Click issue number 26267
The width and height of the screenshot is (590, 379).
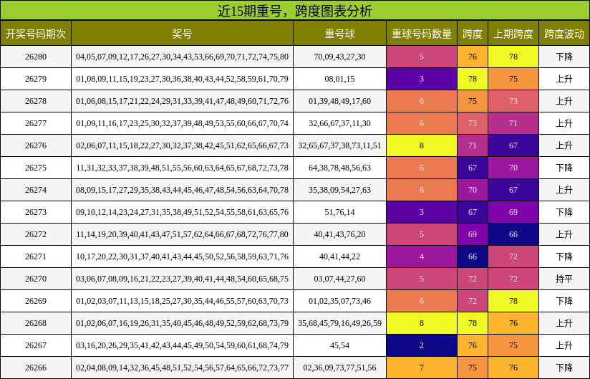(x=36, y=345)
